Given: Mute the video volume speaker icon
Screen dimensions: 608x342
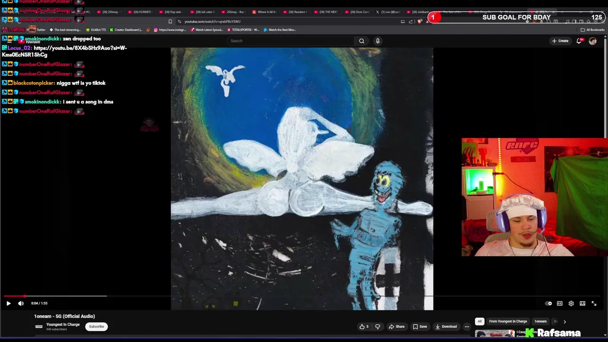Looking at the screenshot, I should [x=21, y=303].
